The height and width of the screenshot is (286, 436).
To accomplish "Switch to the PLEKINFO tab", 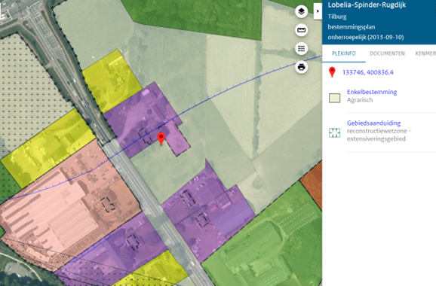I will 344,53.
